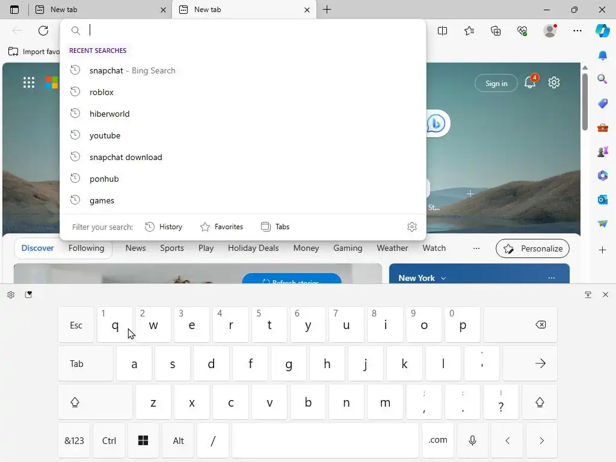The image size is (616, 462).
Task: Filter search by Favorites
Action: pyautogui.click(x=221, y=227)
